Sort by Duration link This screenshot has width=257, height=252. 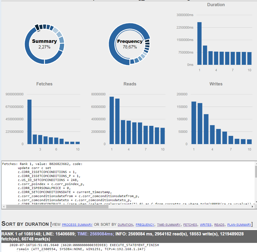(125, 225)
